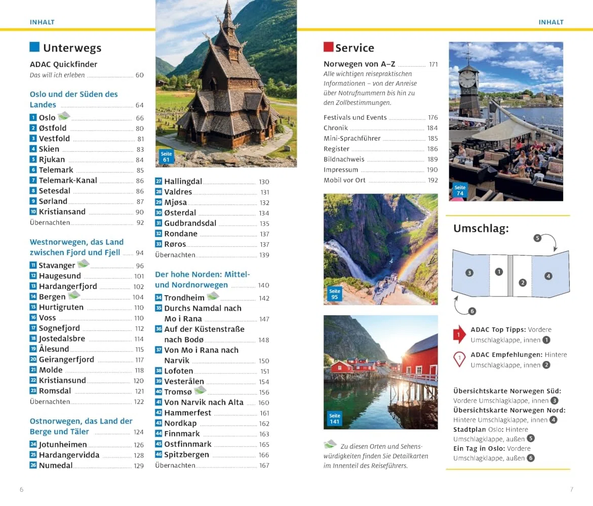Click the 'Ein Tag in Oslo:' label
The height and width of the screenshot is (506, 593).
(x=479, y=448)
